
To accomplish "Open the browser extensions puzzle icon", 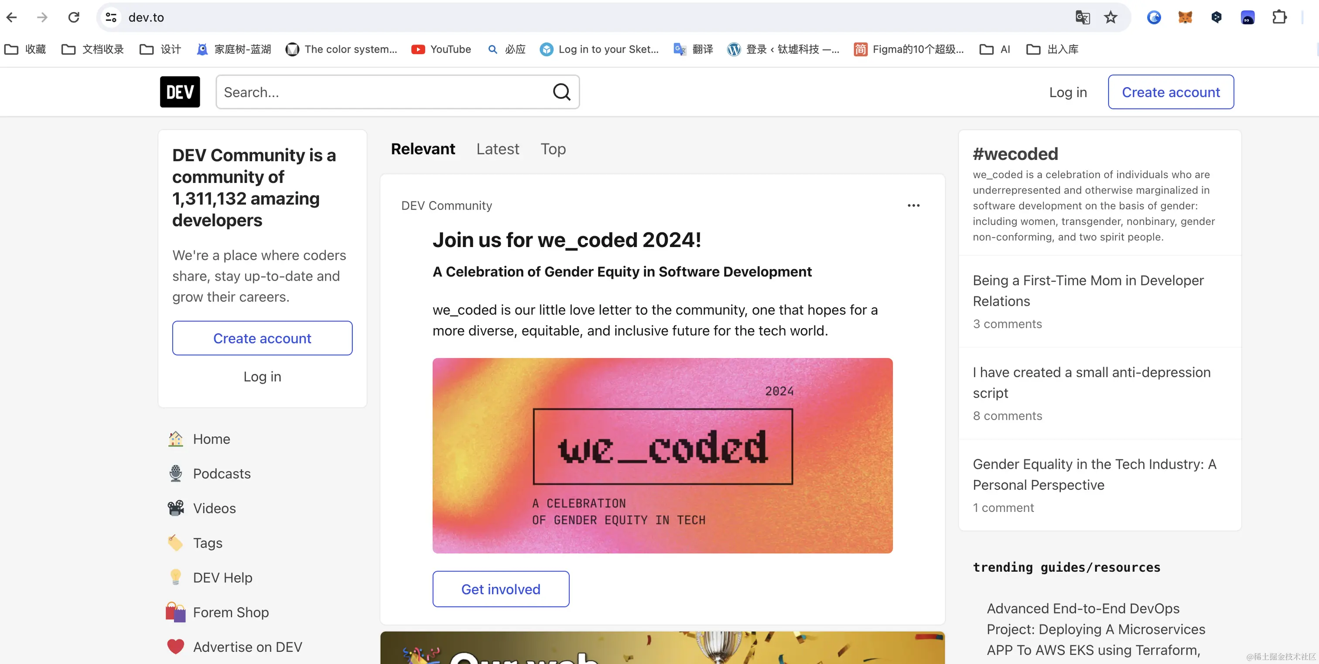I will pos(1279,17).
